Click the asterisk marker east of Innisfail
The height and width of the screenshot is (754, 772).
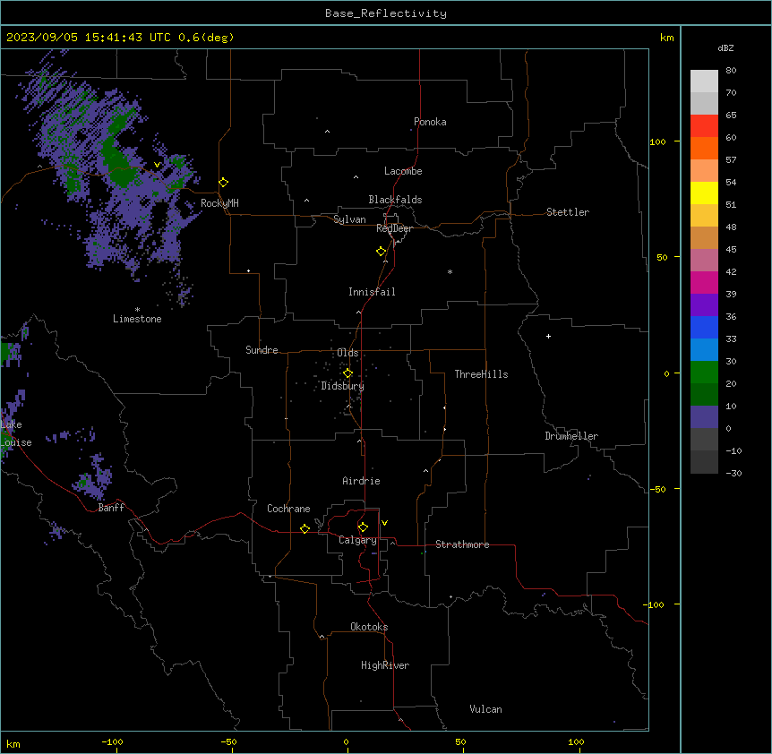click(450, 271)
